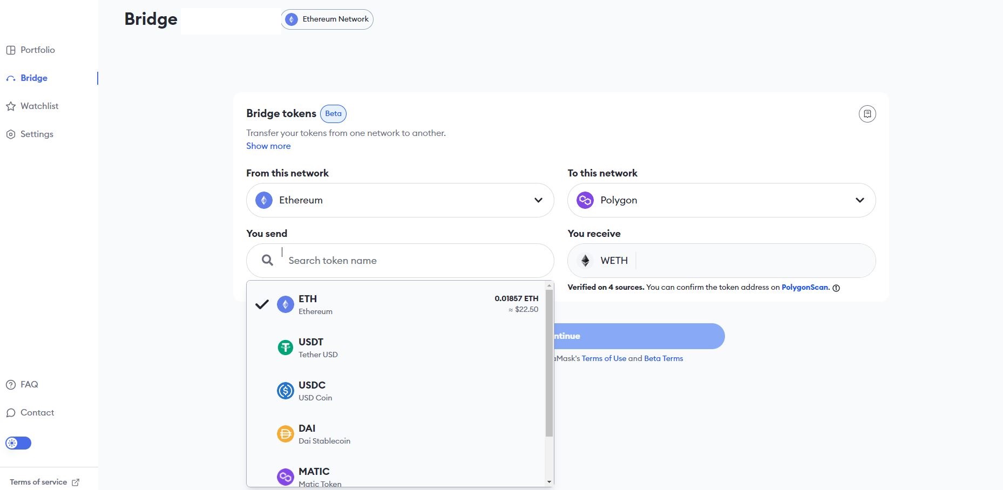Open the To this network dropdown

pyautogui.click(x=722, y=200)
